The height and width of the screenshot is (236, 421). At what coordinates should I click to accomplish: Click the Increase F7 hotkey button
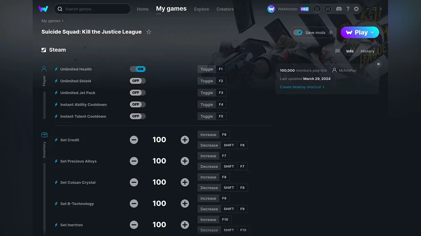(x=213, y=156)
